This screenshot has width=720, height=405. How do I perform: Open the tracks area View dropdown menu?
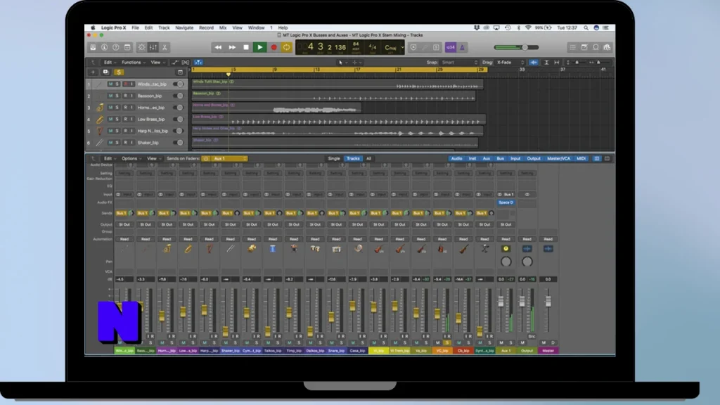click(x=157, y=63)
